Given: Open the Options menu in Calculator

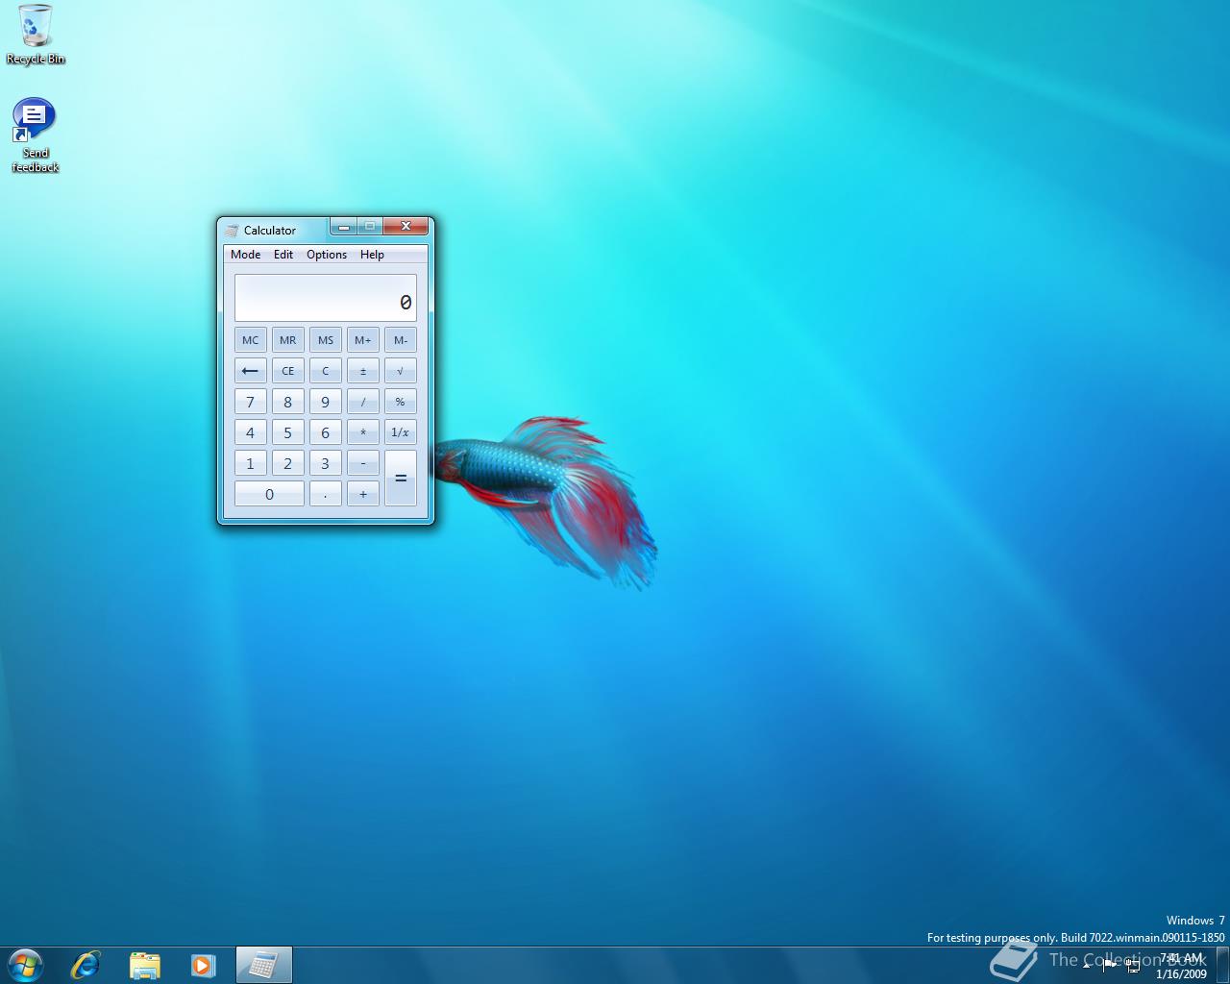Looking at the screenshot, I should pos(327,255).
